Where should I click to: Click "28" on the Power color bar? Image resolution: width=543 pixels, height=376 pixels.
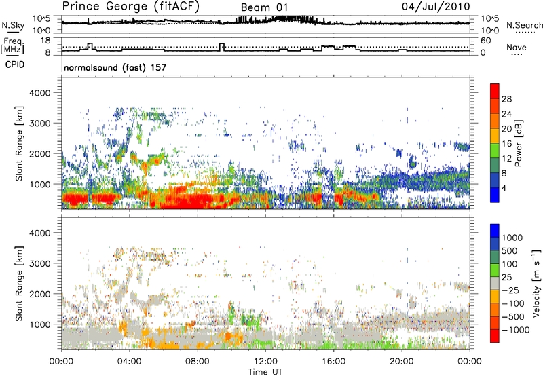[506, 99]
